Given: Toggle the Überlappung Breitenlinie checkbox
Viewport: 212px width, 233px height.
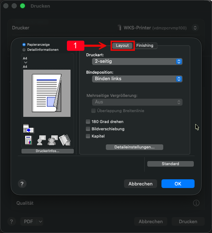Looking at the screenshot, I should [93, 111].
